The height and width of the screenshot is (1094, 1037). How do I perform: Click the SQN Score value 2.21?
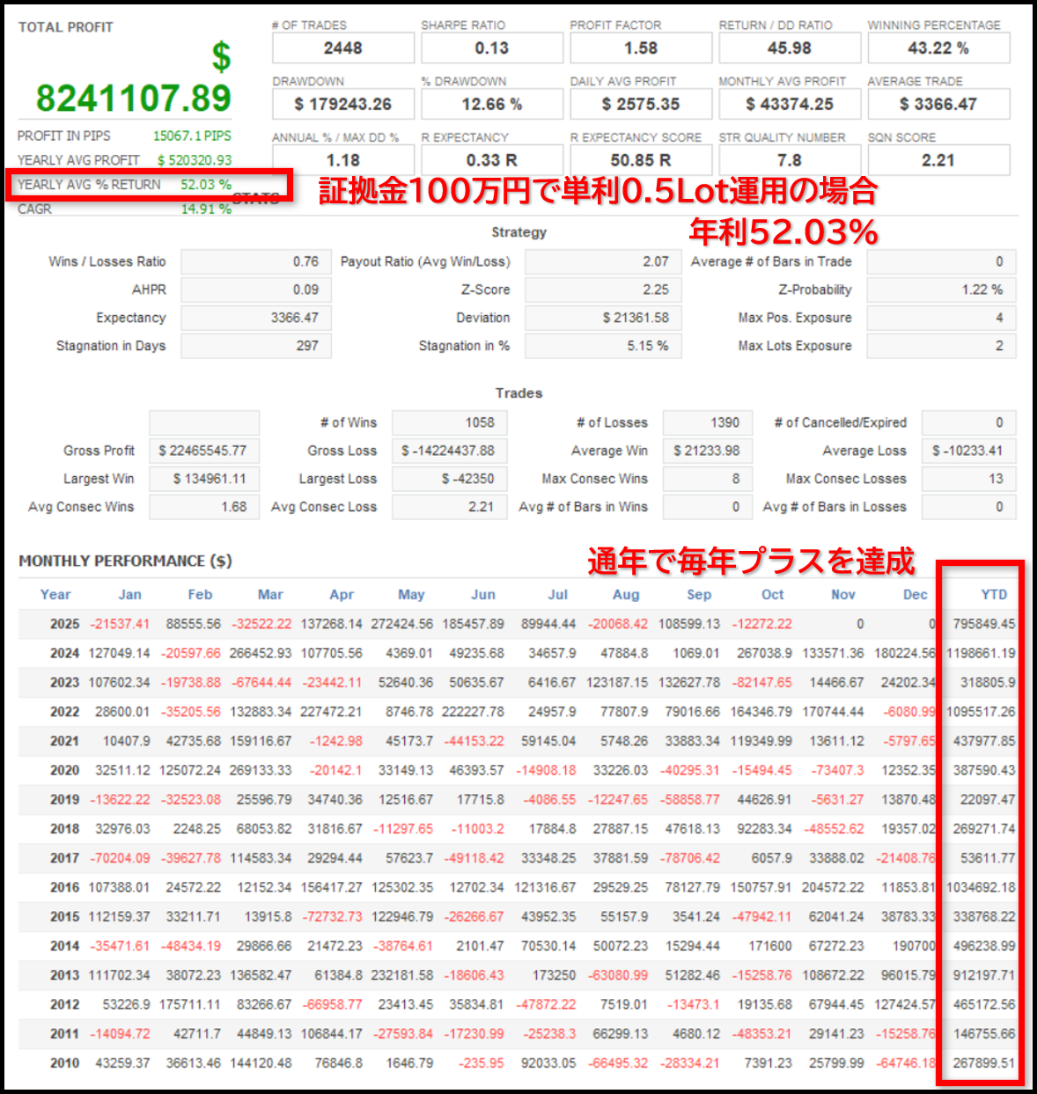click(938, 160)
